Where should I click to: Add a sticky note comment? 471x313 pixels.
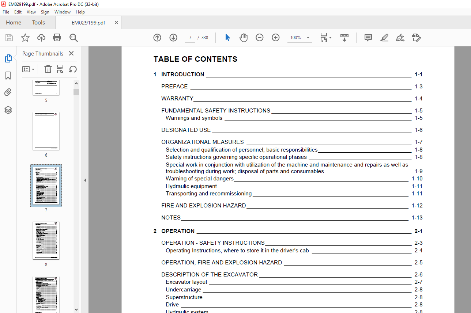[368, 38]
